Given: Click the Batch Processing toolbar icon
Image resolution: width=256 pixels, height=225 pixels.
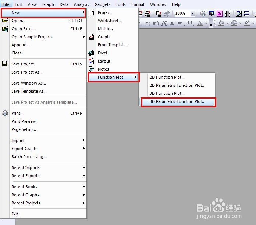Looking at the screenshot, I should pyautogui.click(x=158, y=13).
